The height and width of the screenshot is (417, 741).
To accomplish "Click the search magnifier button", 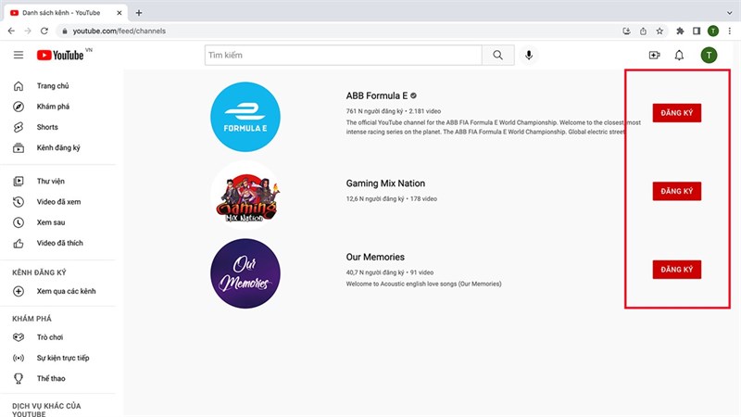I will [x=498, y=56].
